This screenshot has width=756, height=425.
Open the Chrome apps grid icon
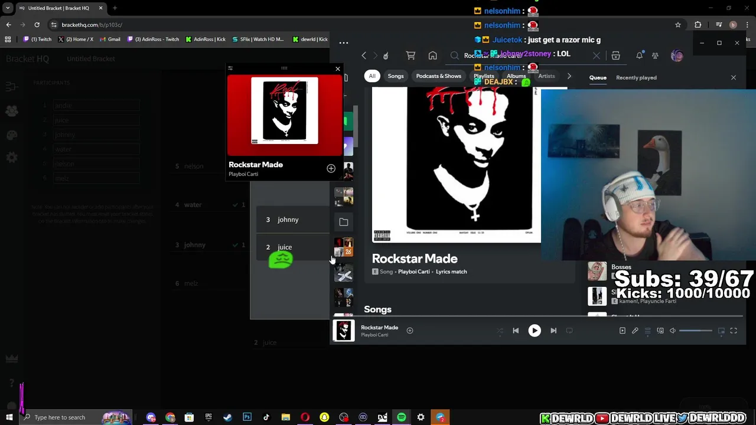point(8,40)
